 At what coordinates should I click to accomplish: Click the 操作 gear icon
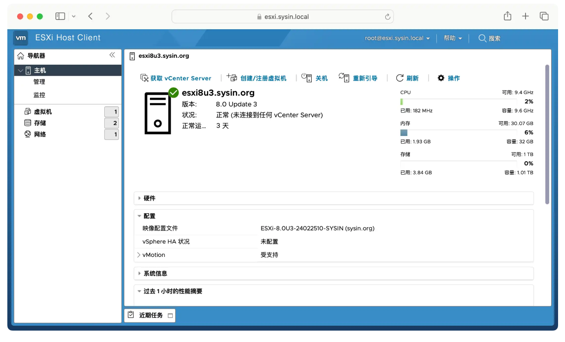coord(441,78)
